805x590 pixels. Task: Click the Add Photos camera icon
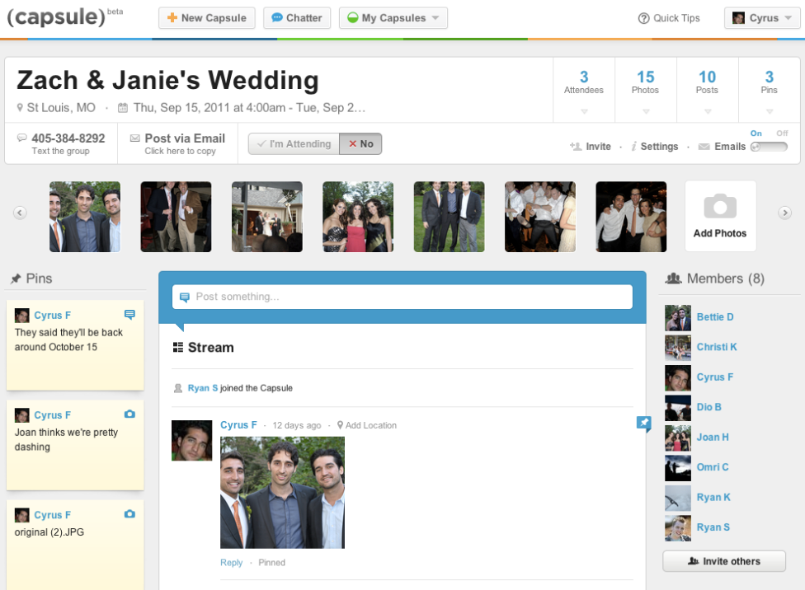[x=720, y=207]
